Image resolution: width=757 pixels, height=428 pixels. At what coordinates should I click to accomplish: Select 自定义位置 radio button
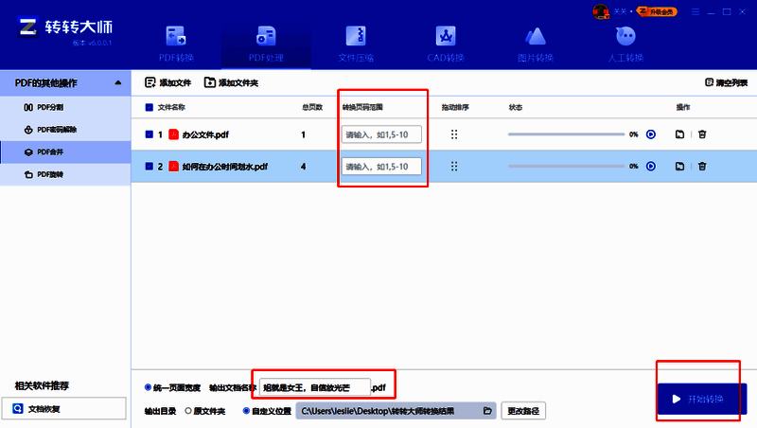click(x=247, y=411)
